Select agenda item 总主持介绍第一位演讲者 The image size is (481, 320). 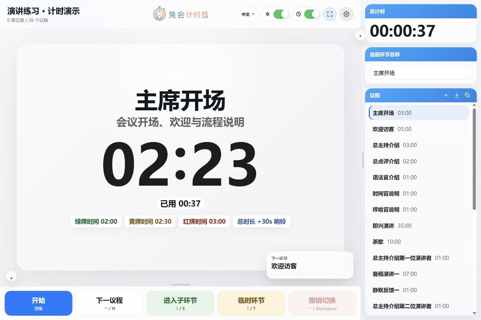(419, 258)
